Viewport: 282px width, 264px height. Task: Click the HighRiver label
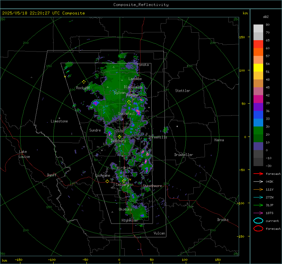click(x=130, y=220)
